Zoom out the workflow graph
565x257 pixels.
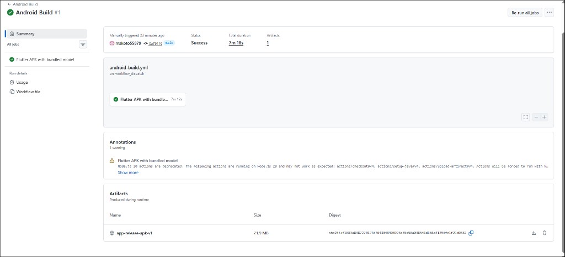click(536, 117)
